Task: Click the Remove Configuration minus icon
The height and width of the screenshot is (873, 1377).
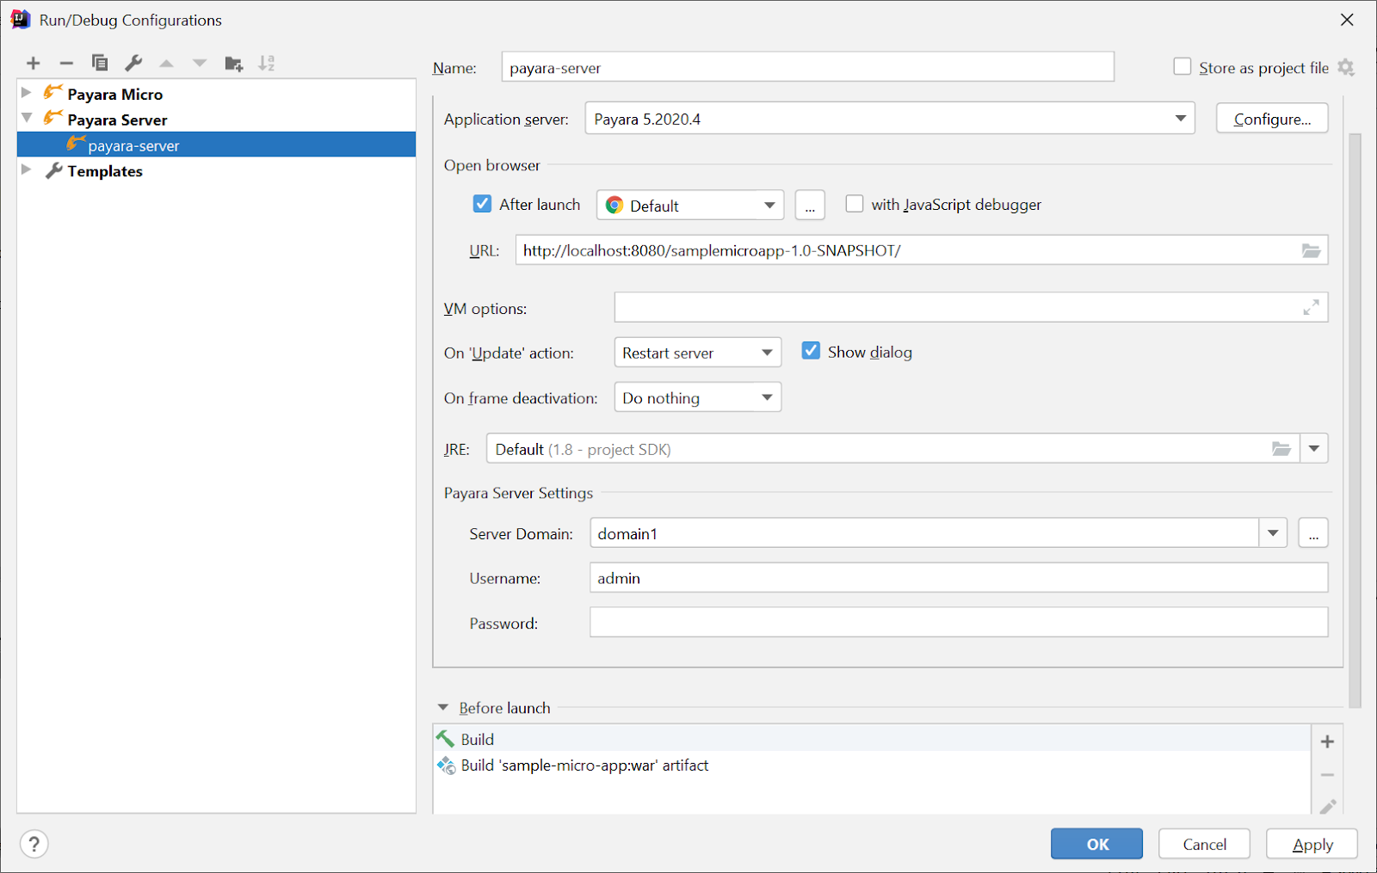Action: click(66, 63)
